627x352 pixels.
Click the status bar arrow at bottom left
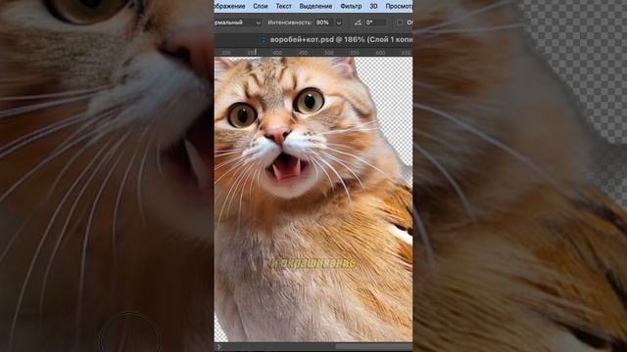[218, 347]
